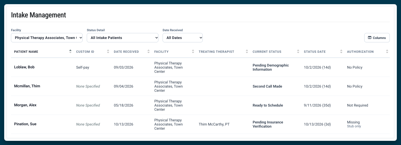Click the Status Date column sort icon
The width and height of the screenshot is (401, 145).
coord(341,51)
